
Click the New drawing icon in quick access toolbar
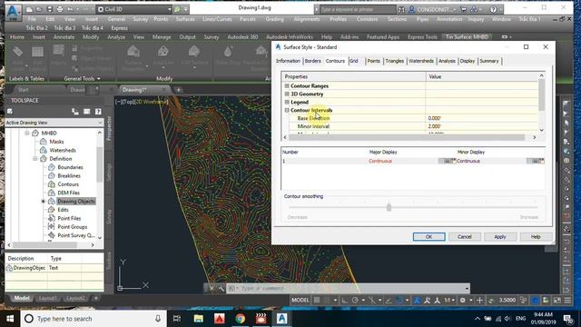point(30,9)
